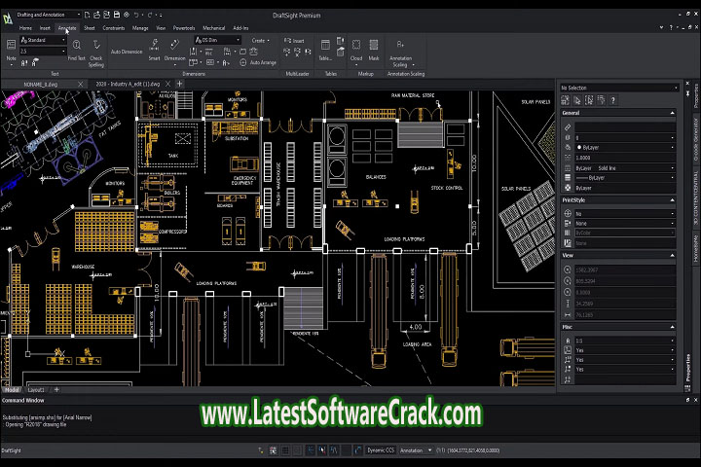Collapse the PrintStyle section
Image resolution: width=701 pixels, height=467 pixels.
(672, 199)
